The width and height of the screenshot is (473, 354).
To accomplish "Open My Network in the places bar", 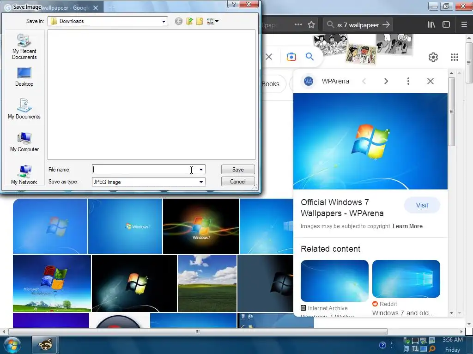I will (x=24, y=175).
